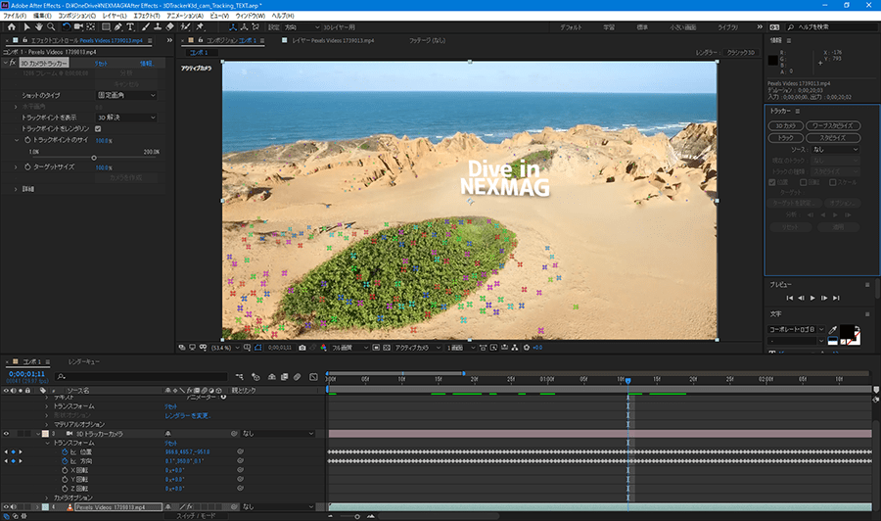
Task: Select the Home icon in toolbar
Action: (x=10, y=26)
